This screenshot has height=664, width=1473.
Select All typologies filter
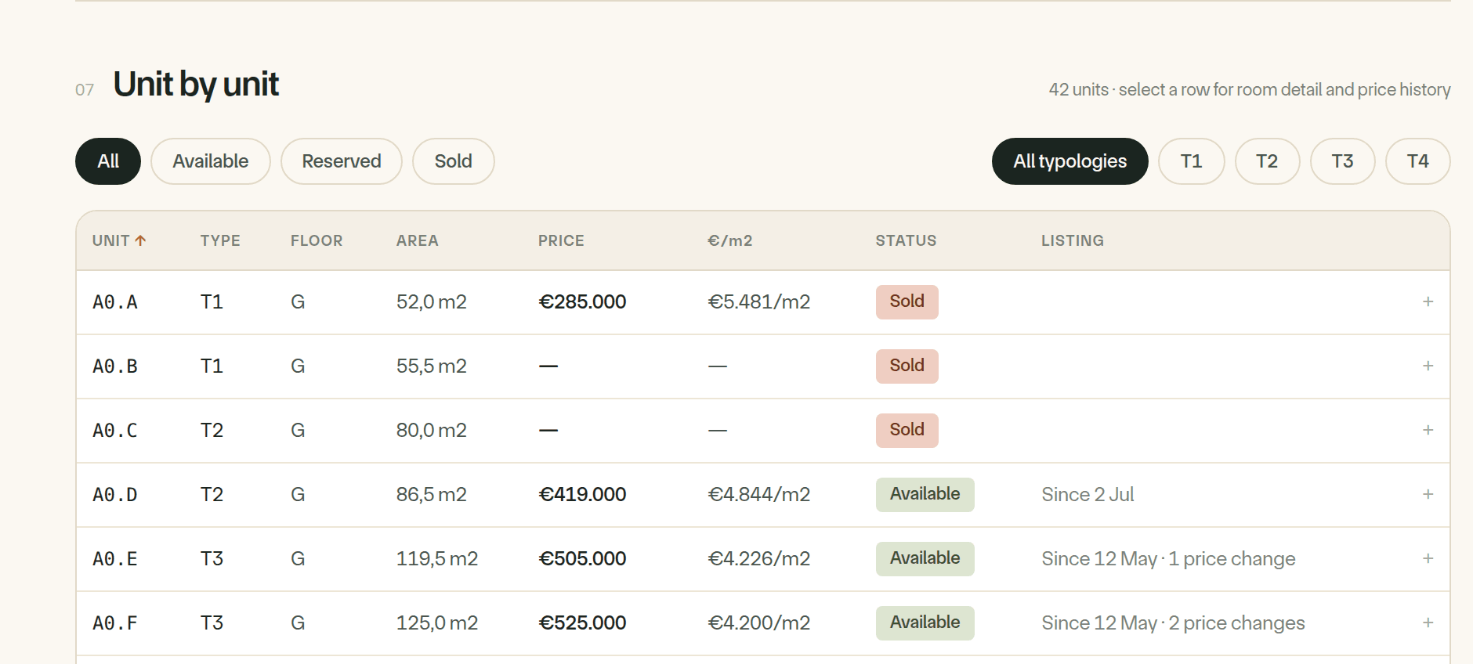pyautogui.click(x=1069, y=161)
